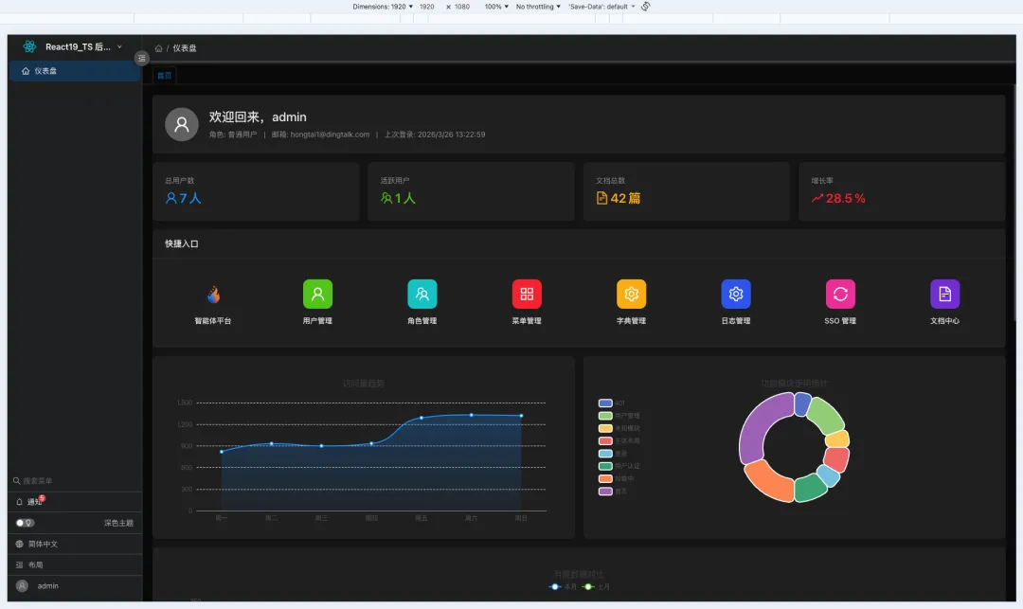
Task: Open the yellow 字典管理 shortcut icon
Action: (x=631, y=294)
